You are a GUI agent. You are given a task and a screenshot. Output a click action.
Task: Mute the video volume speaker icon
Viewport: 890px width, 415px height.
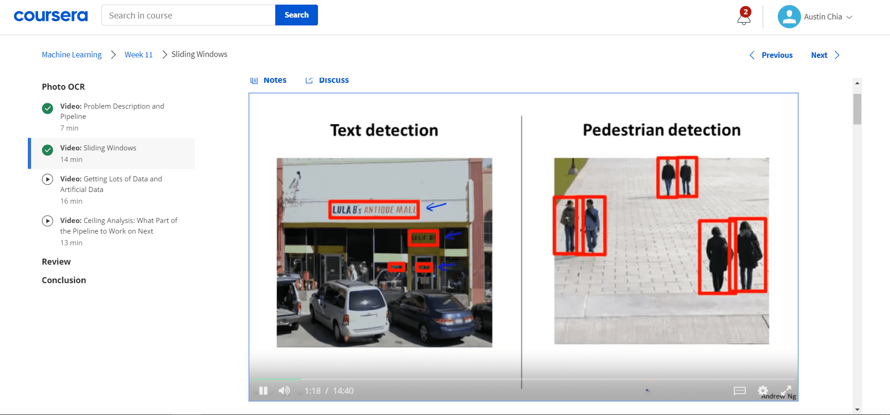point(284,391)
